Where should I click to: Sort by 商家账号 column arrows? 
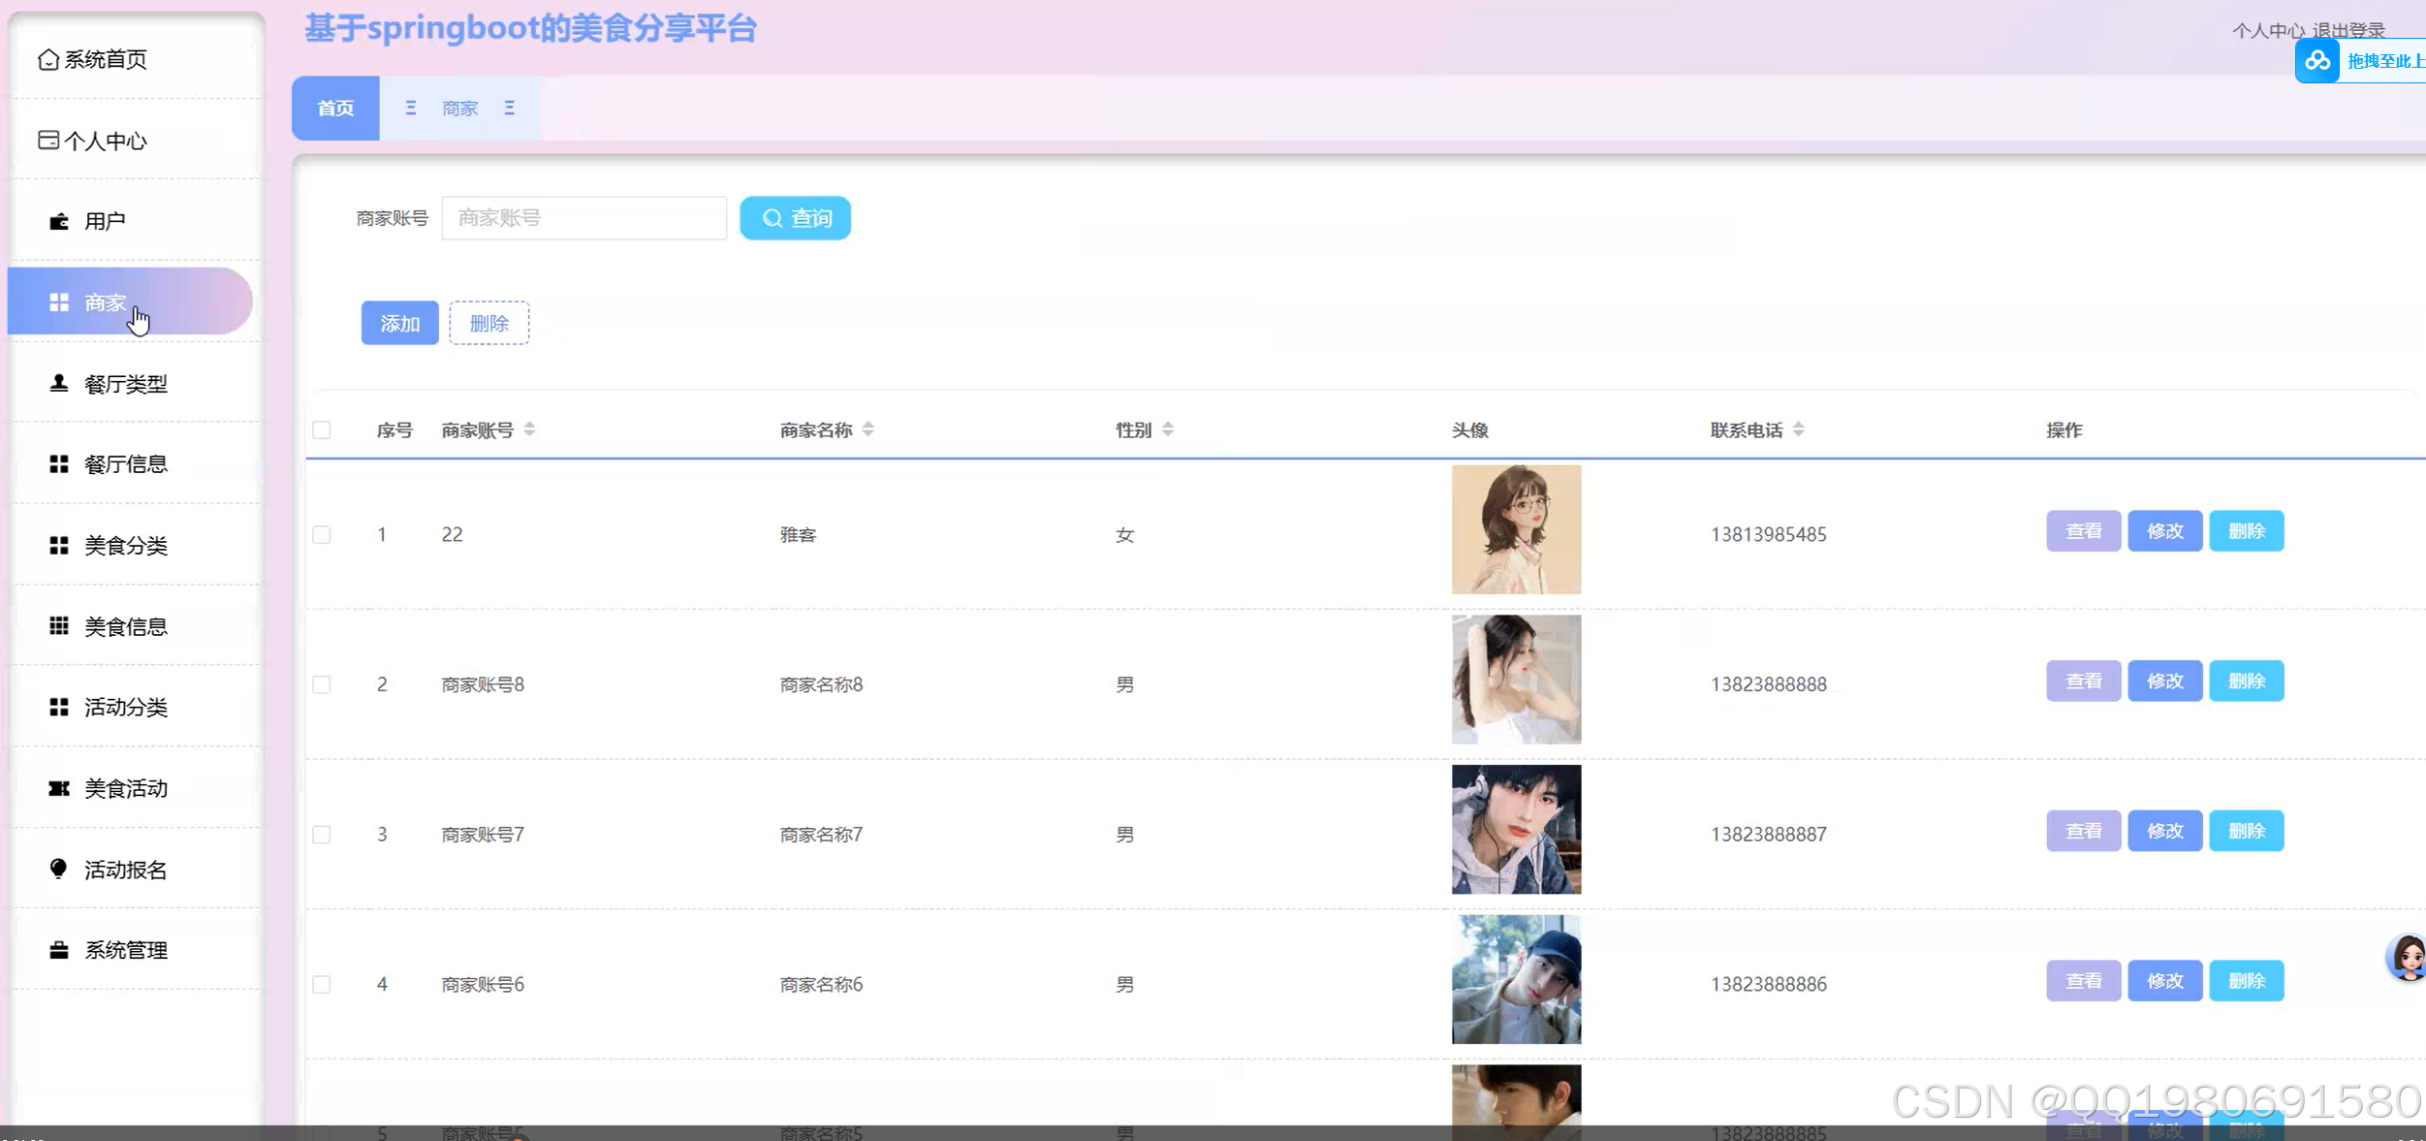pos(529,429)
